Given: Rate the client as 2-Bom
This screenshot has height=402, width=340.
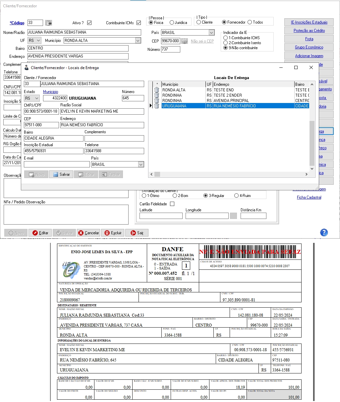Looking at the screenshot, I should tap(175, 196).
